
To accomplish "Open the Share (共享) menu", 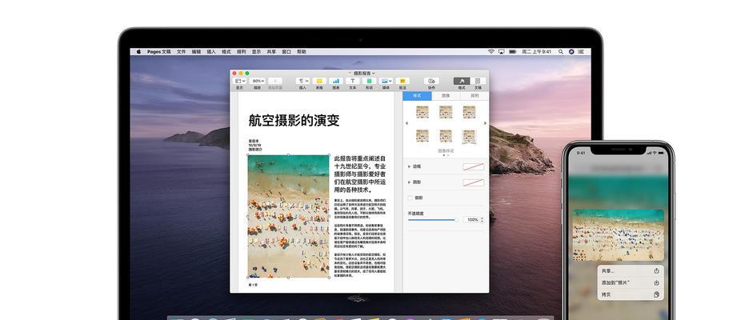I will [271, 51].
